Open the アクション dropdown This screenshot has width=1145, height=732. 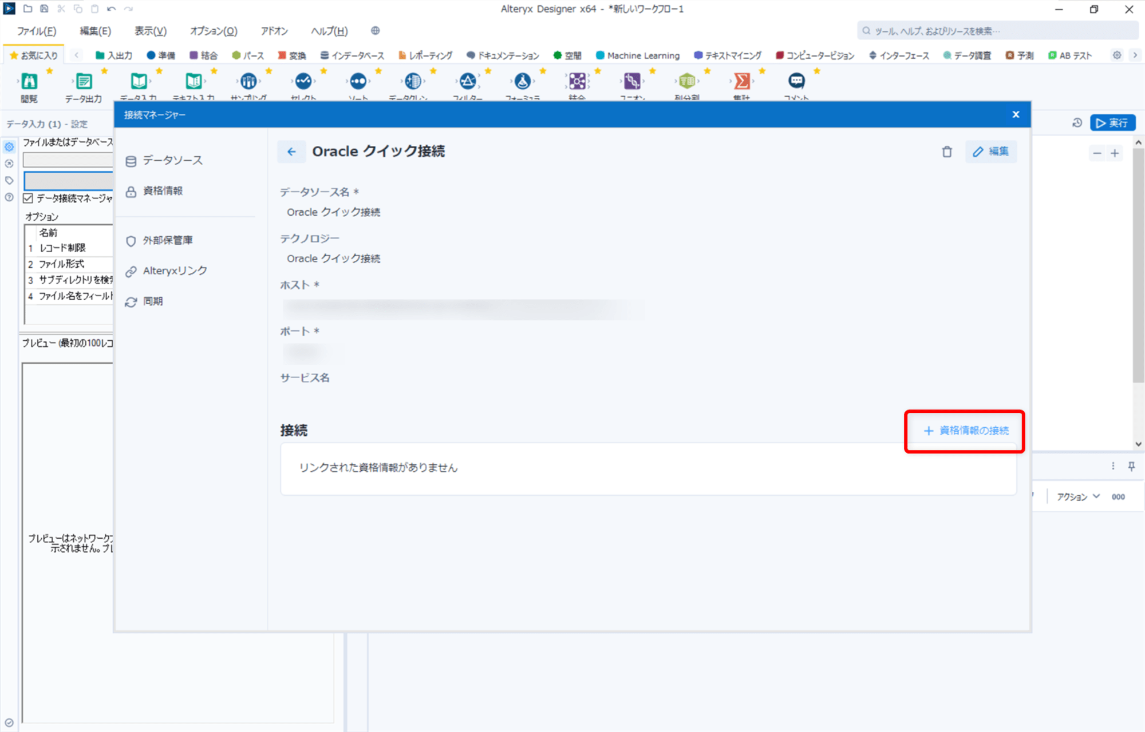pos(1078,497)
